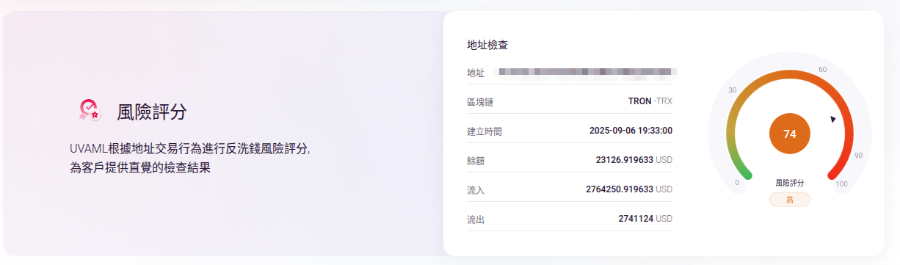Click the red high-risk gauge end
Viewport: 900px width, 265px height.
[835, 174]
